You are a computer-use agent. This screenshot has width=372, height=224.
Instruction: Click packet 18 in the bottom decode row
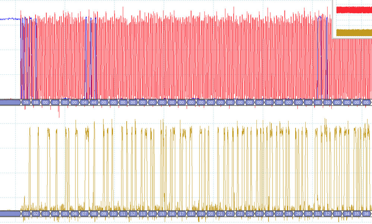click(x=191, y=214)
